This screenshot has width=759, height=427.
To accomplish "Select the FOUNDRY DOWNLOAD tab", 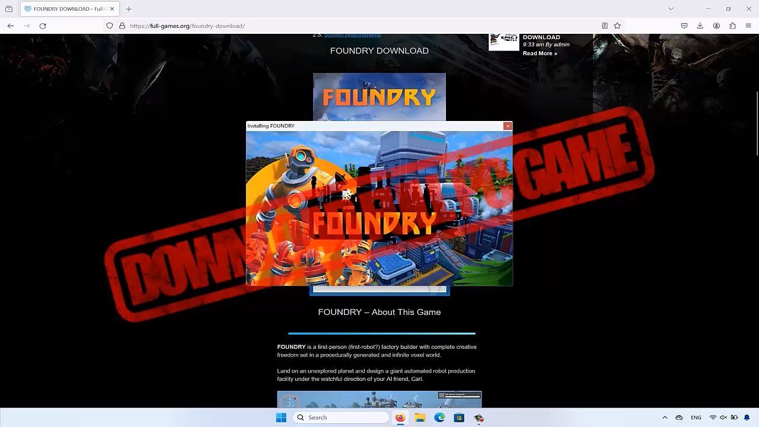I will pos(69,9).
